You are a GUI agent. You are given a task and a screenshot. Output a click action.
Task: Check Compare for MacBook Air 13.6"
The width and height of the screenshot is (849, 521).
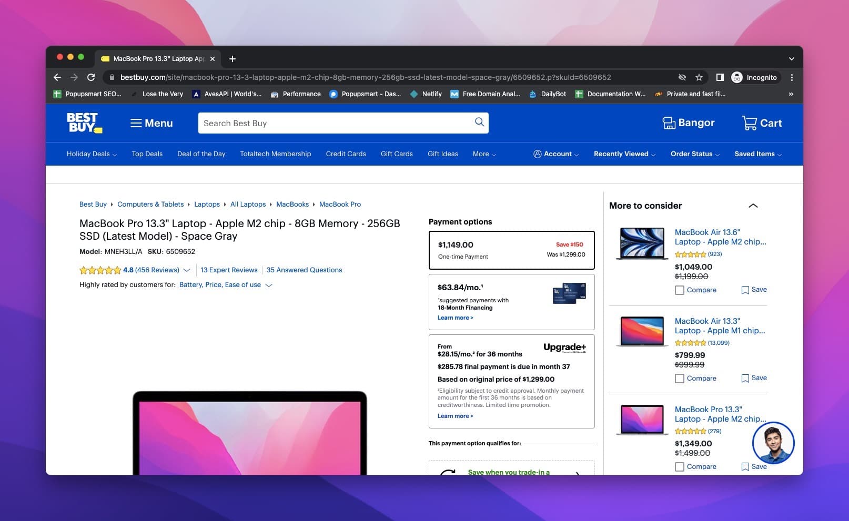pyautogui.click(x=680, y=290)
